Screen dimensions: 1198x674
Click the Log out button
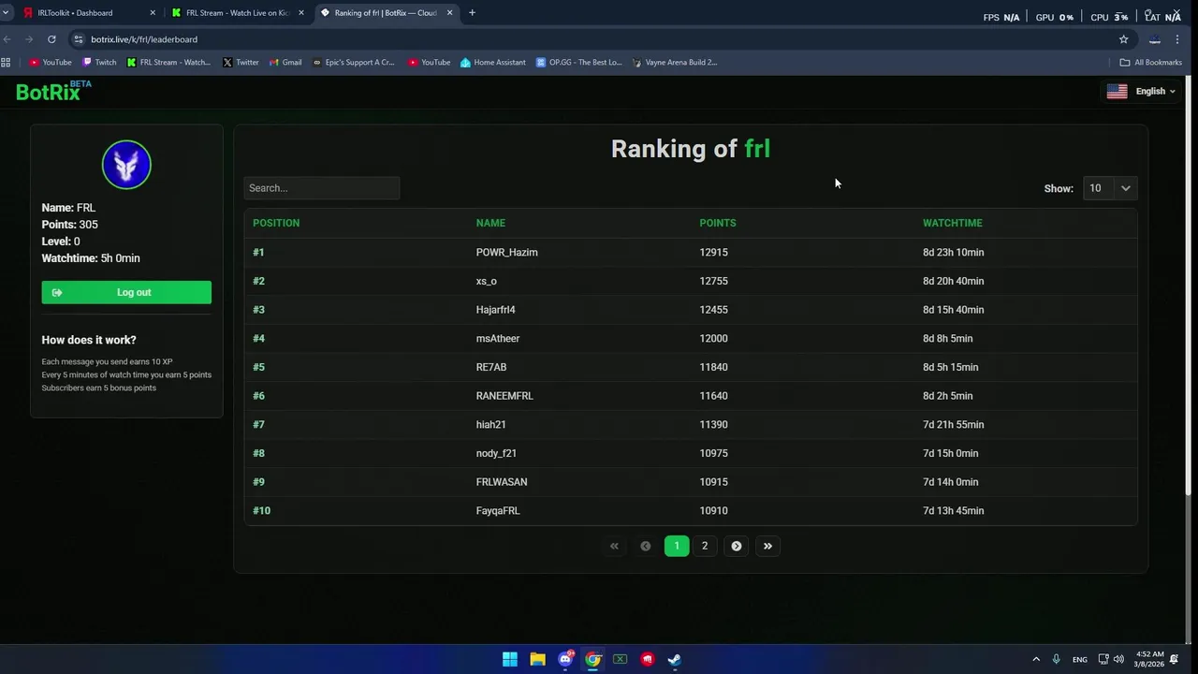126,292
